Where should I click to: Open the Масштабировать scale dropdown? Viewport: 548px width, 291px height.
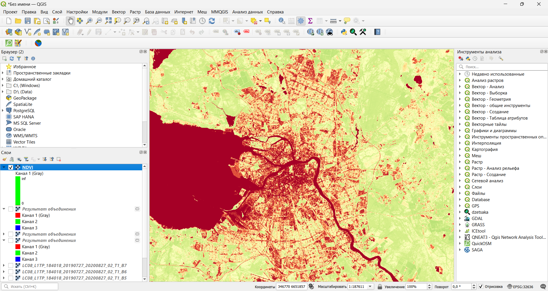[370, 286]
